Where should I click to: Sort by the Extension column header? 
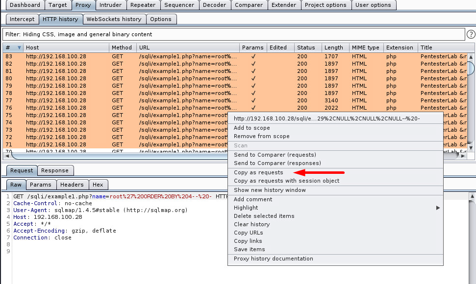[x=401, y=47]
